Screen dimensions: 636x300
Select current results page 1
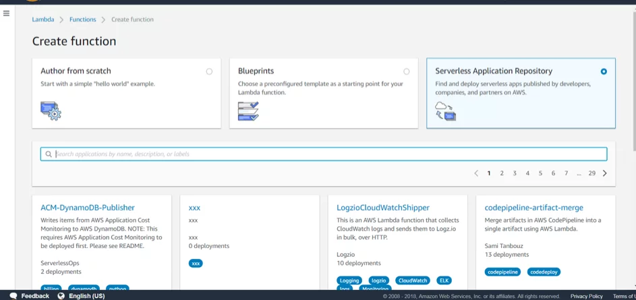(489, 173)
